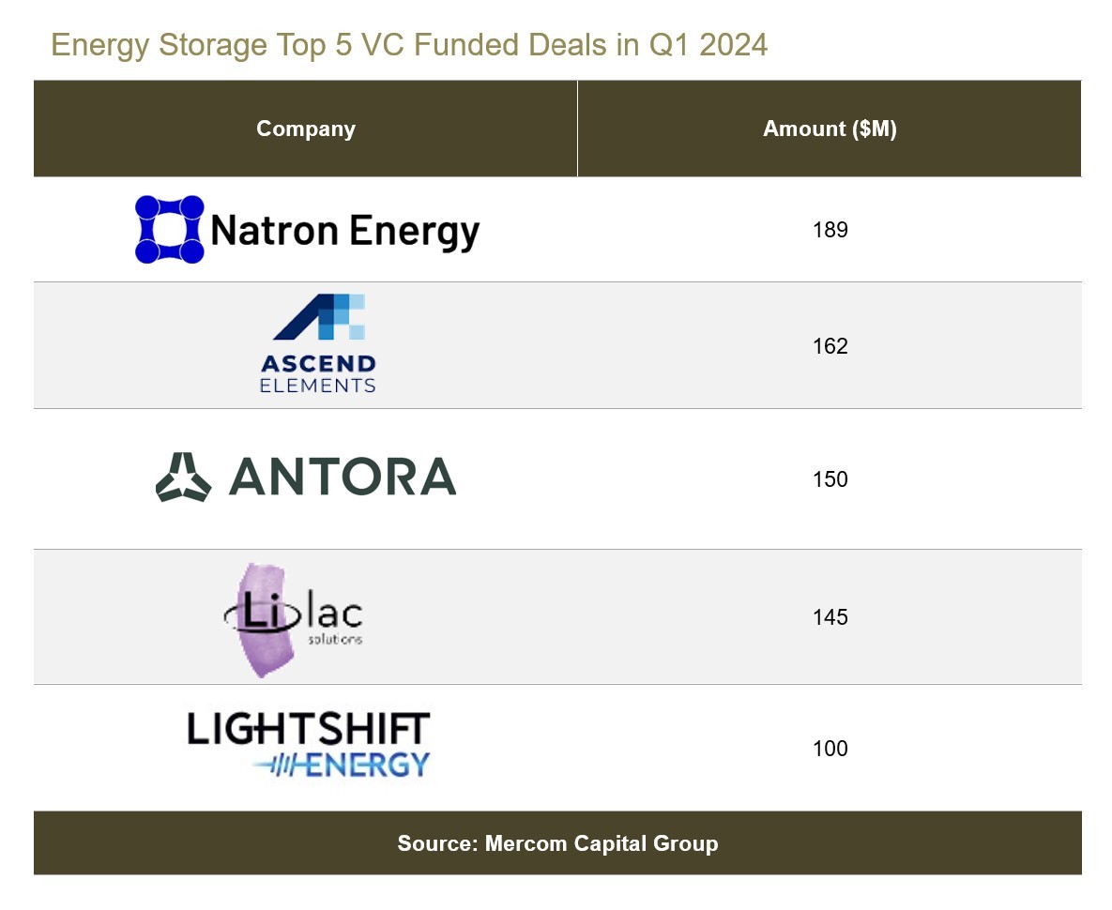Click the 162 amount for Ascend Elements
The height and width of the screenshot is (910, 1112).
tap(830, 346)
